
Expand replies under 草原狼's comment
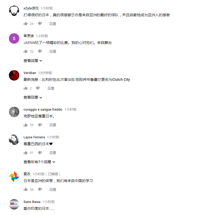[33, 61]
